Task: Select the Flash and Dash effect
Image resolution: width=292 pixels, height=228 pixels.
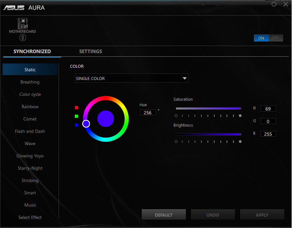Action: coord(30,131)
